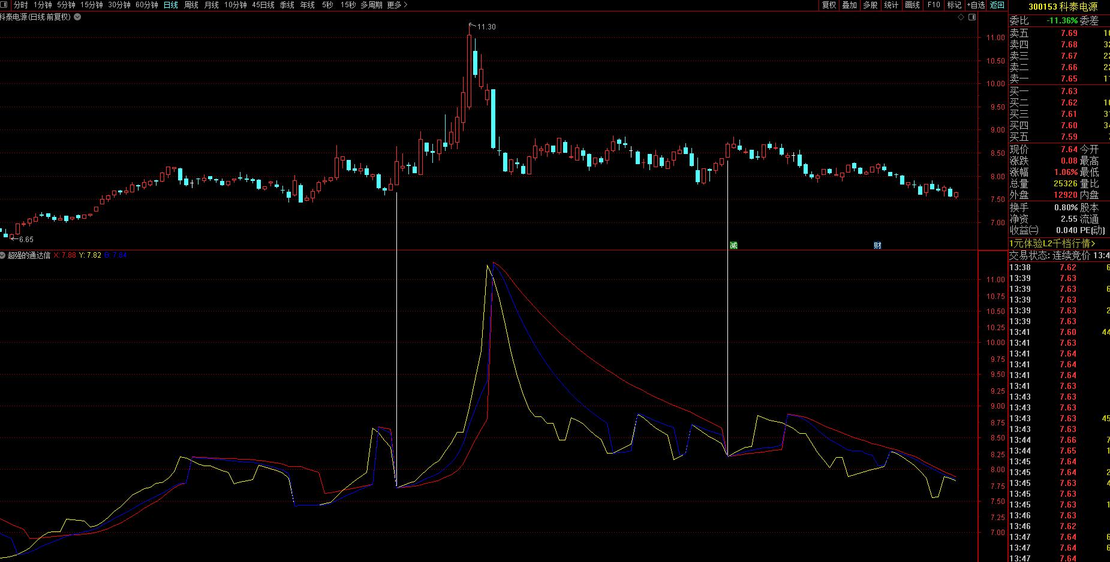1110x562 pixels.
Task: Click the 卖三 price 7.67
Action: (x=1069, y=56)
